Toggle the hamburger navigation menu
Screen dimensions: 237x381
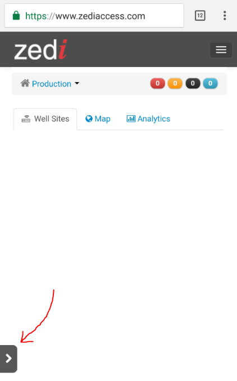point(221,50)
